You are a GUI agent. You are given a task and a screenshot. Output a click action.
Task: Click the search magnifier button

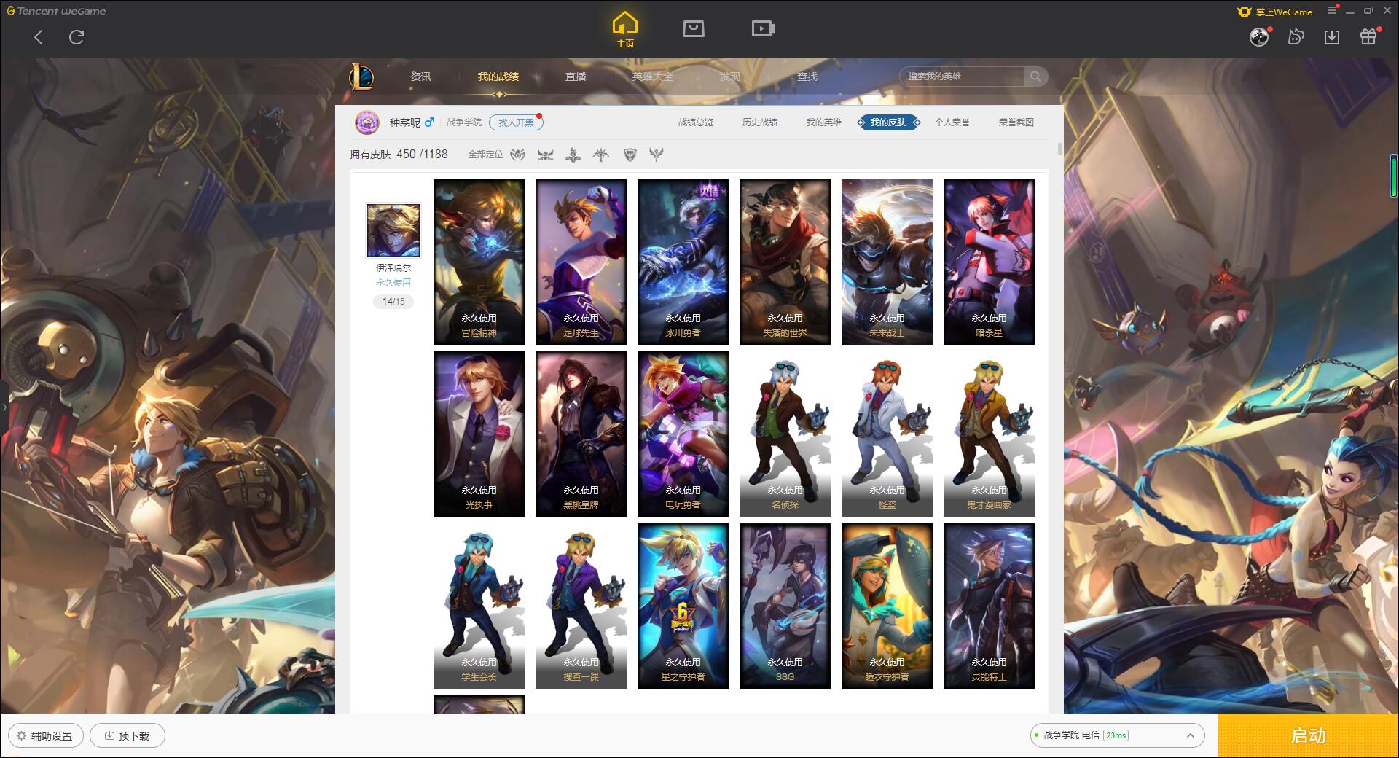coord(1035,77)
